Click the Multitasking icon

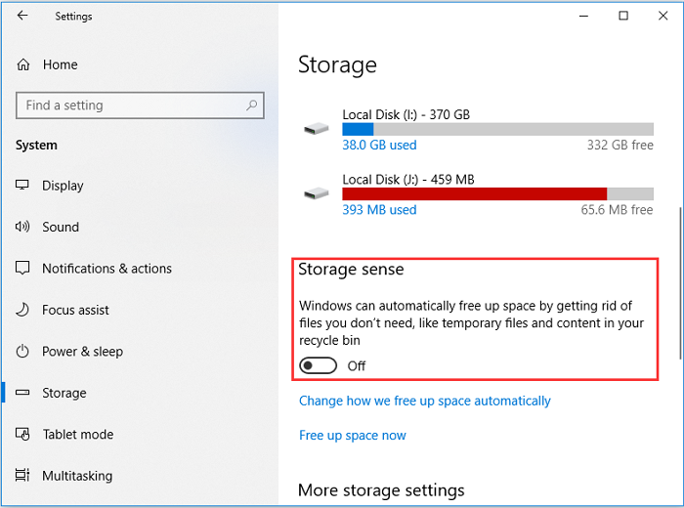click(x=23, y=476)
